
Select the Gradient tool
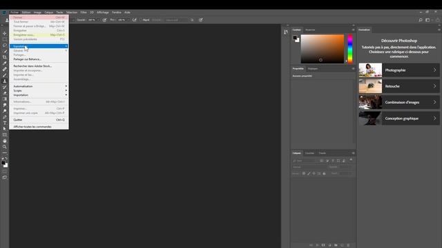click(x=5, y=99)
